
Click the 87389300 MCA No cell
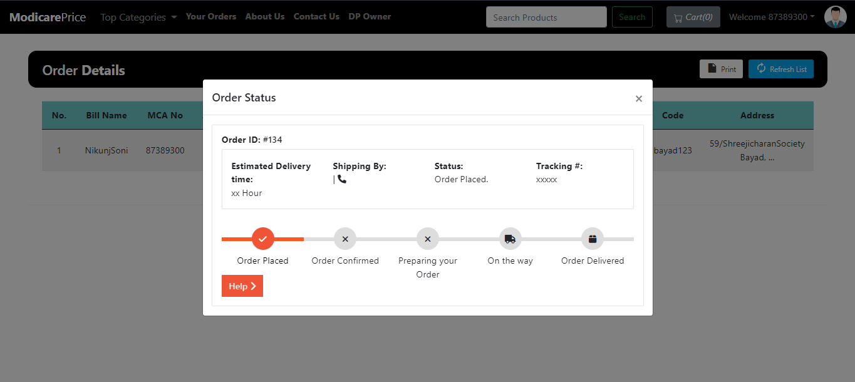tap(165, 150)
